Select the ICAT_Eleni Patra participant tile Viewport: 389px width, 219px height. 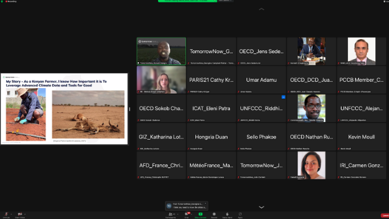tap(211, 108)
